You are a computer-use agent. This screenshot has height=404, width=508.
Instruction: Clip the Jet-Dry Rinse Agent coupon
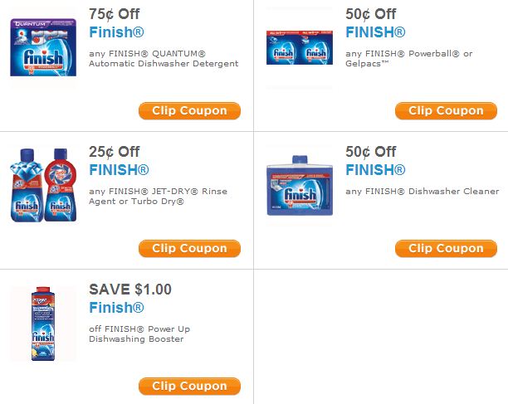[x=189, y=249]
